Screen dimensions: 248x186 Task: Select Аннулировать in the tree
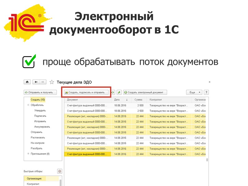tap(42, 127)
